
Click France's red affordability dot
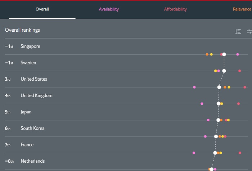click(x=240, y=153)
